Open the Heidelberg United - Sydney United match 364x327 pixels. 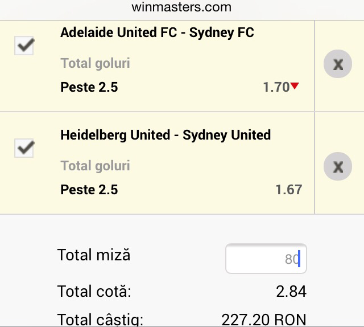pyautogui.click(x=166, y=135)
